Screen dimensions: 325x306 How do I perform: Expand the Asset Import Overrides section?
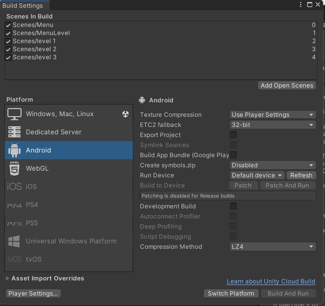8,278
